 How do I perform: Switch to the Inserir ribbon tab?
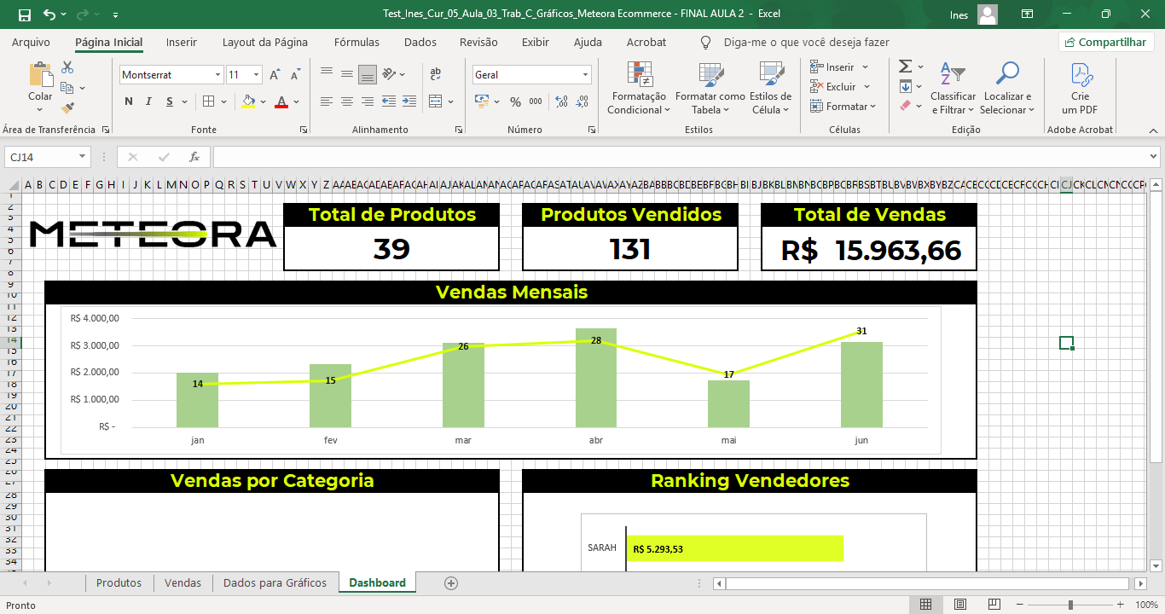(x=182, y=42)
